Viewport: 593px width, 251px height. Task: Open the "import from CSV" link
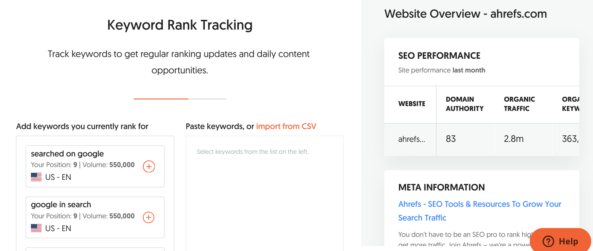tap(286, 126)
